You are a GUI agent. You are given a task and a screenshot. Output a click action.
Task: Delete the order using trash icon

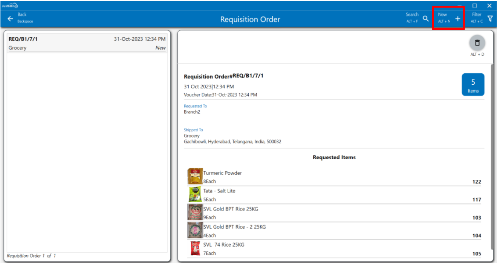tap(477, 43)
